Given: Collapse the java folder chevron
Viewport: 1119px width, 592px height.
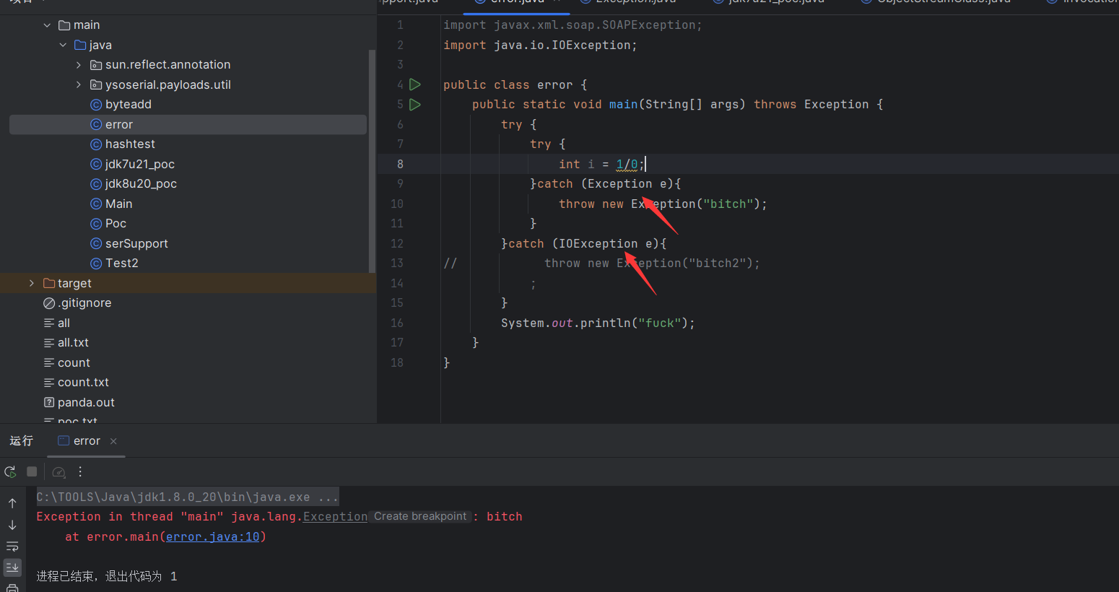Looking at the screenshot, I should coord(63,45).
